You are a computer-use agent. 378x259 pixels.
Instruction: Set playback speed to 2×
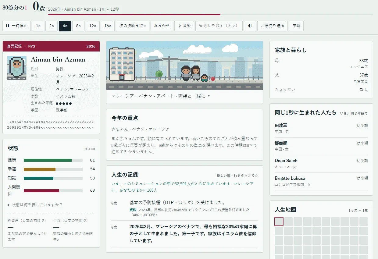[x=52, y=26]
